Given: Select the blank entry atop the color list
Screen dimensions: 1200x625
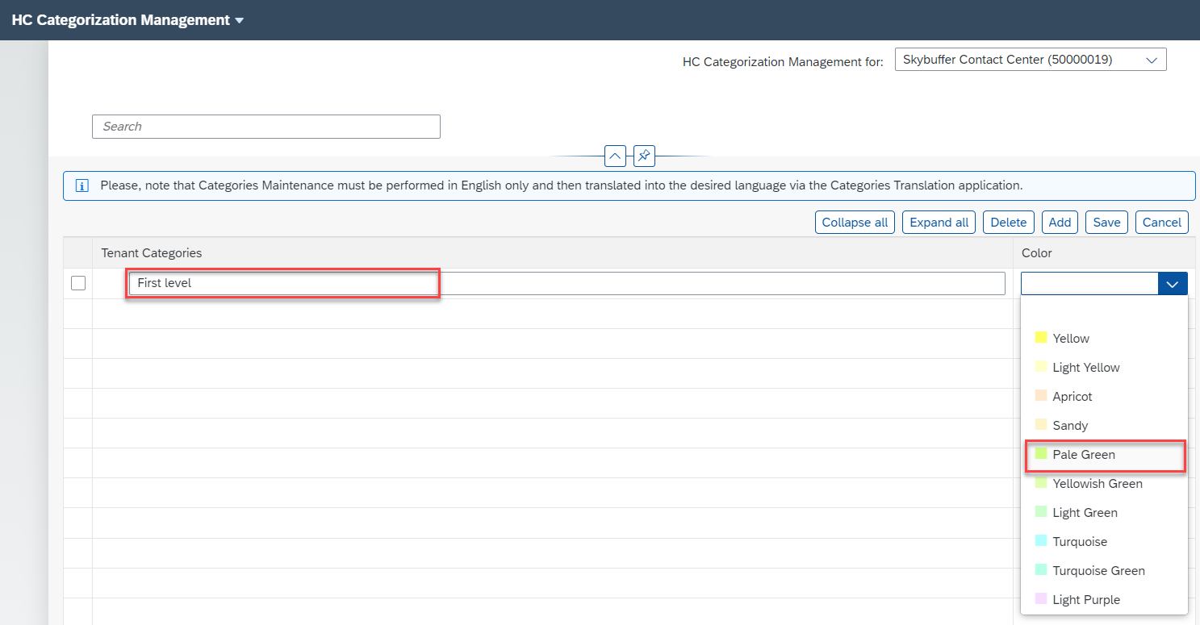Looking at the screenshot, I should (1104, 310).
